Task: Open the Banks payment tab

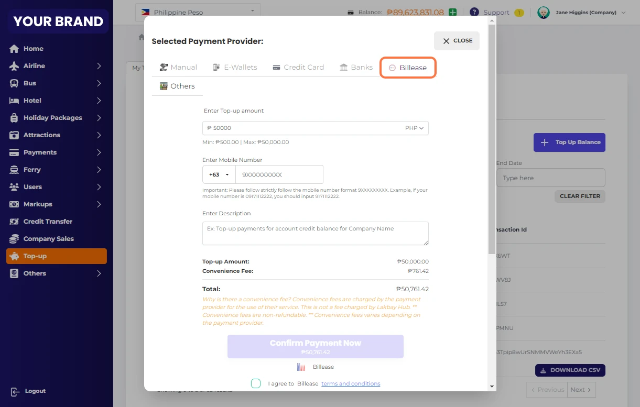Action: point(356,67)
